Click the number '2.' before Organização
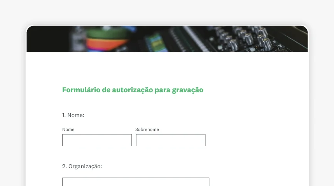 (64, 166)
